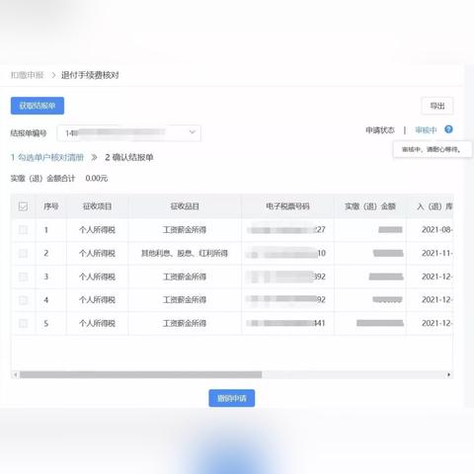474x474 pixels.
Task: Click the 审核中 status link
Action: (x=426, y=130)
